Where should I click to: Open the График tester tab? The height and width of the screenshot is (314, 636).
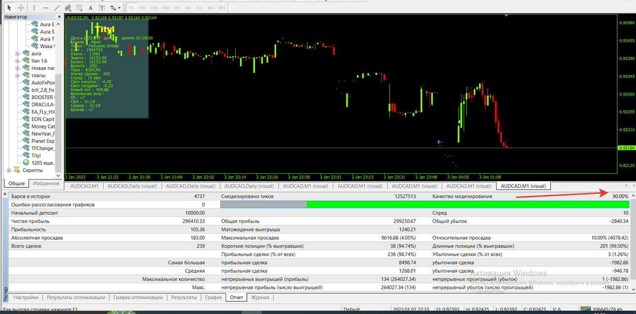point(213,297)
